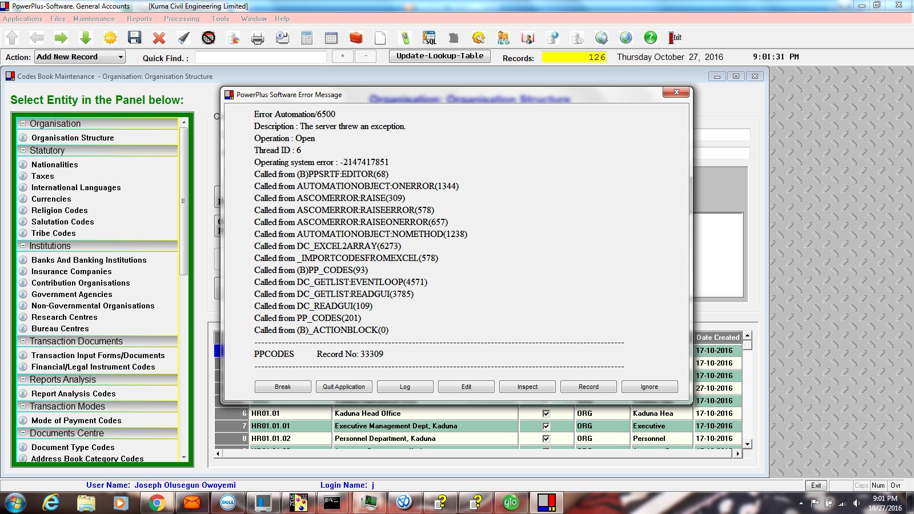Open the Calculator tool icon
914x514 pixels.
pos(306,38)
